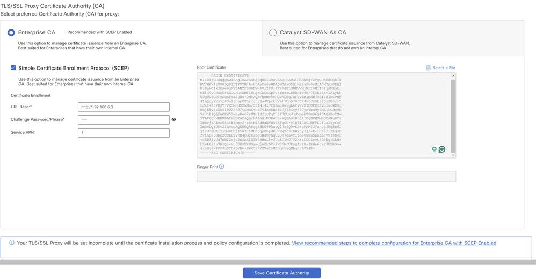Select the Enterprise CA radio button

point(11,32)
